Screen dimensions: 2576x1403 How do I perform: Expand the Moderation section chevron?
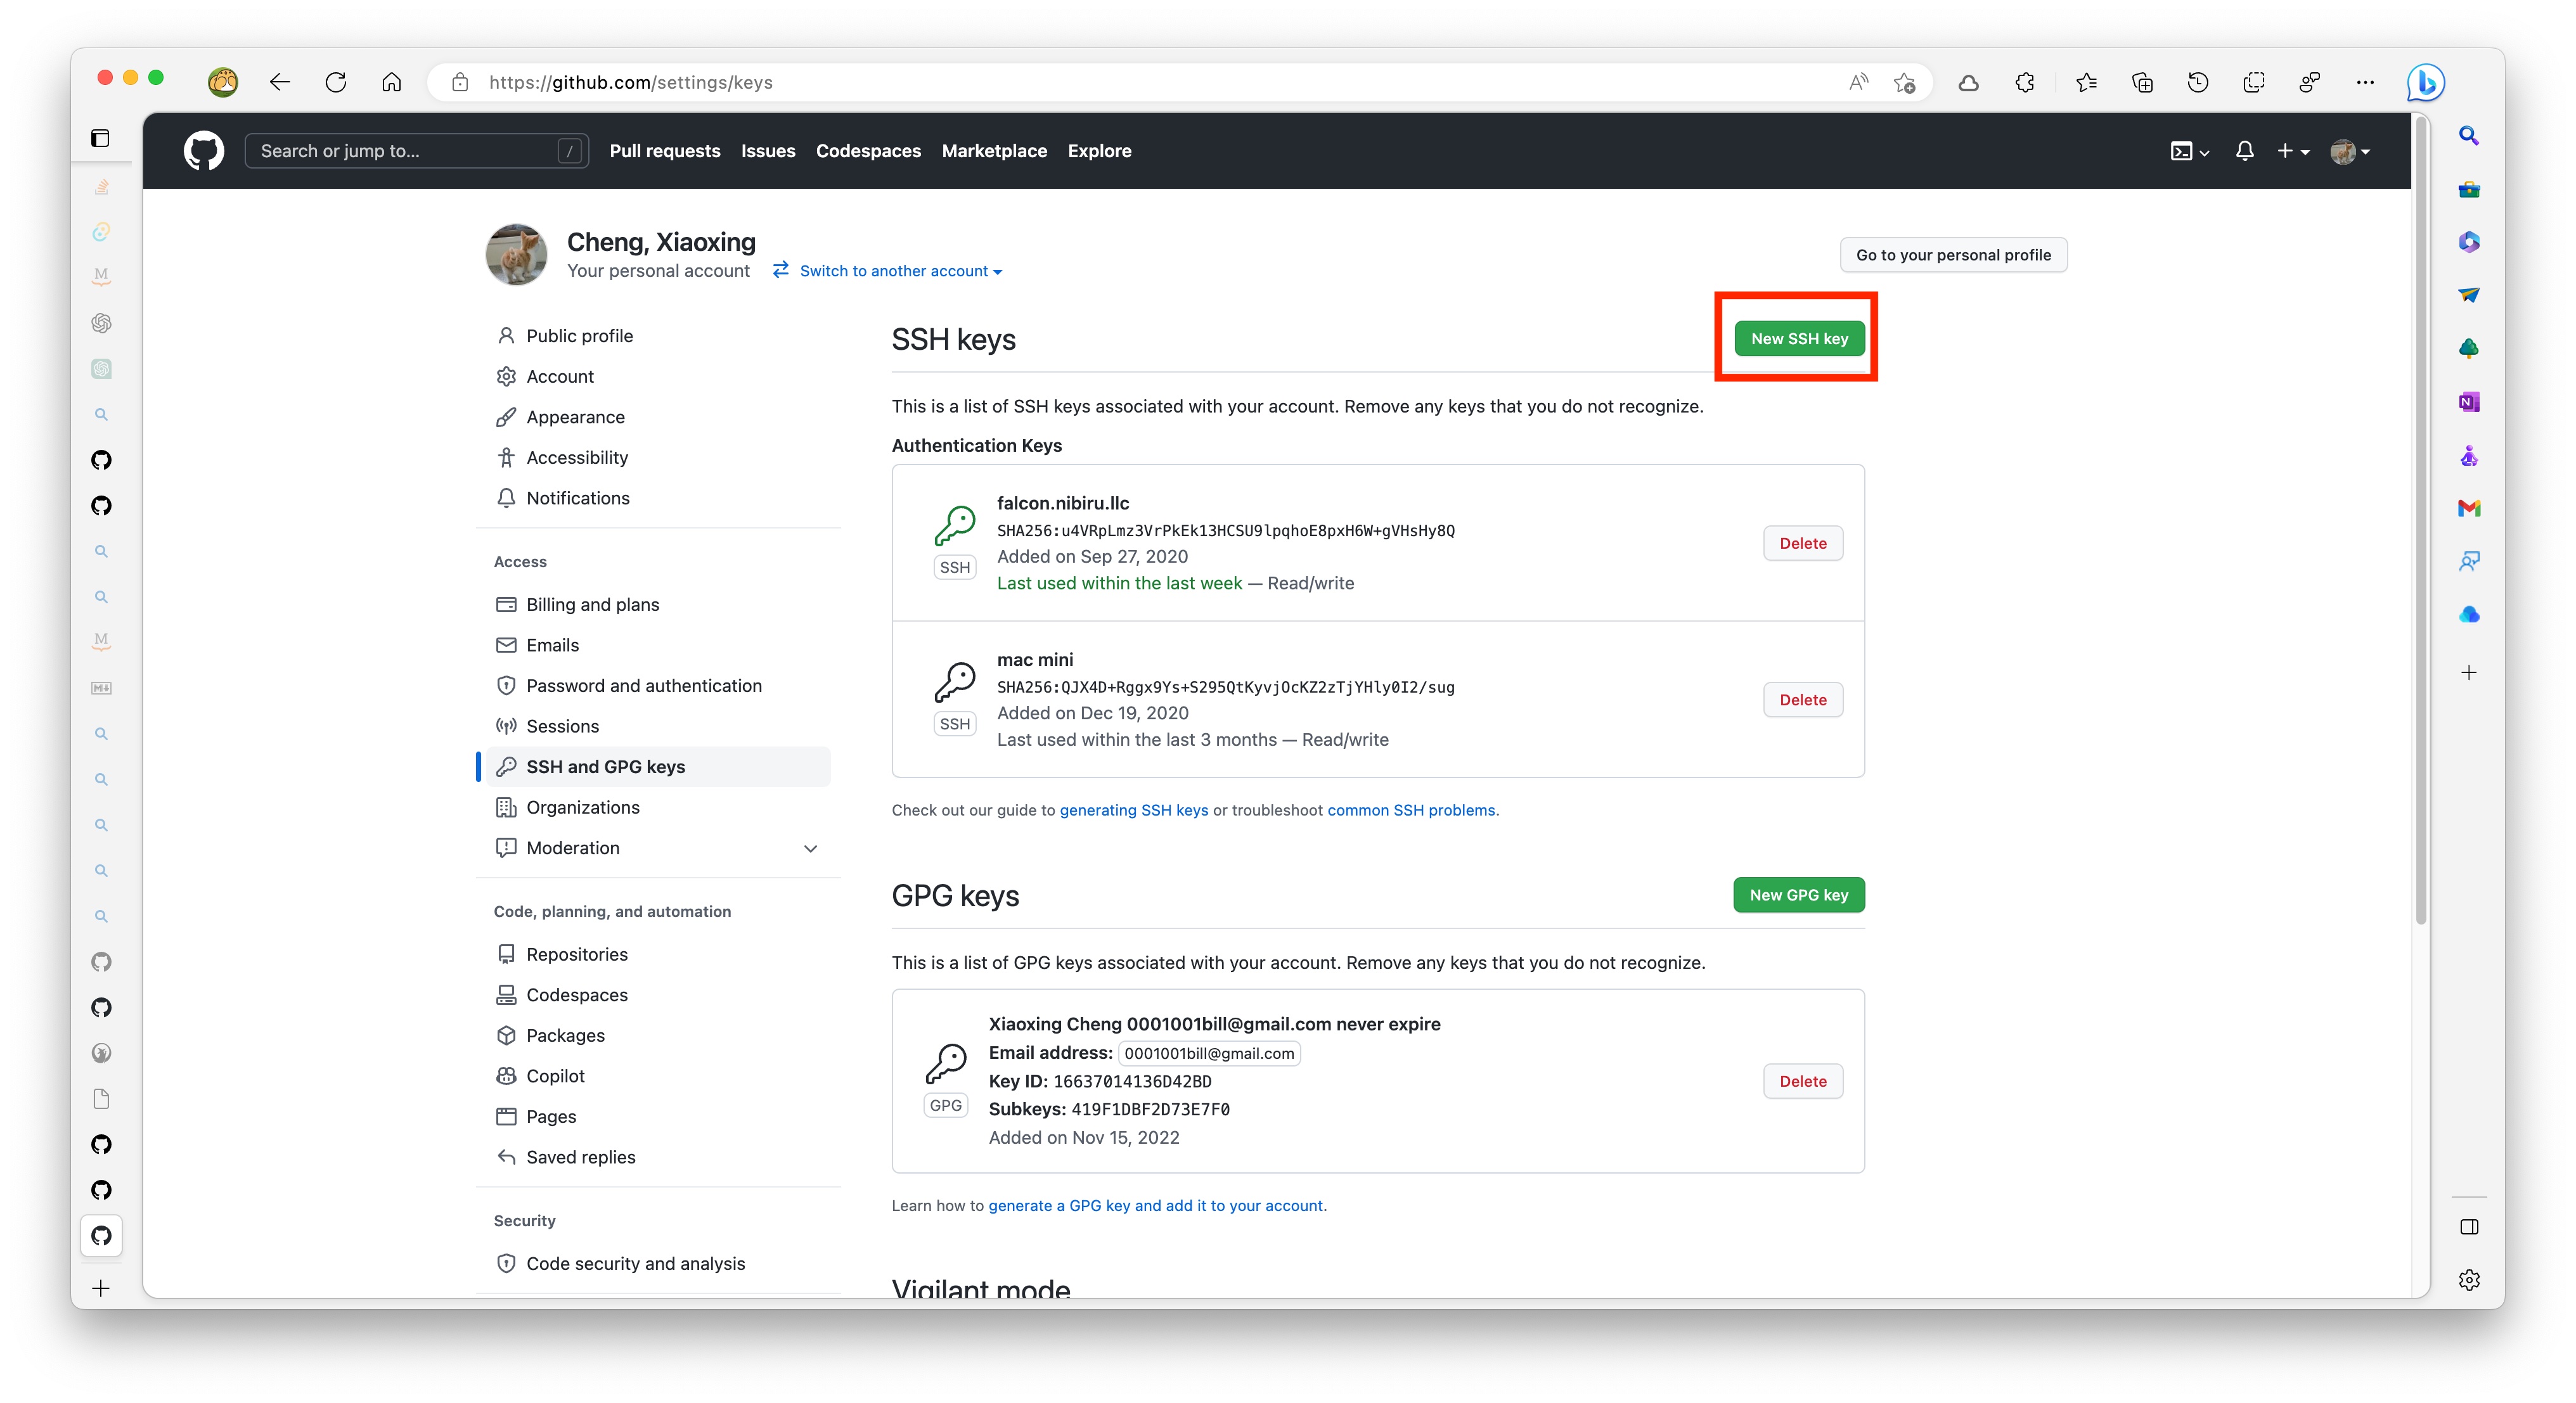810,848
